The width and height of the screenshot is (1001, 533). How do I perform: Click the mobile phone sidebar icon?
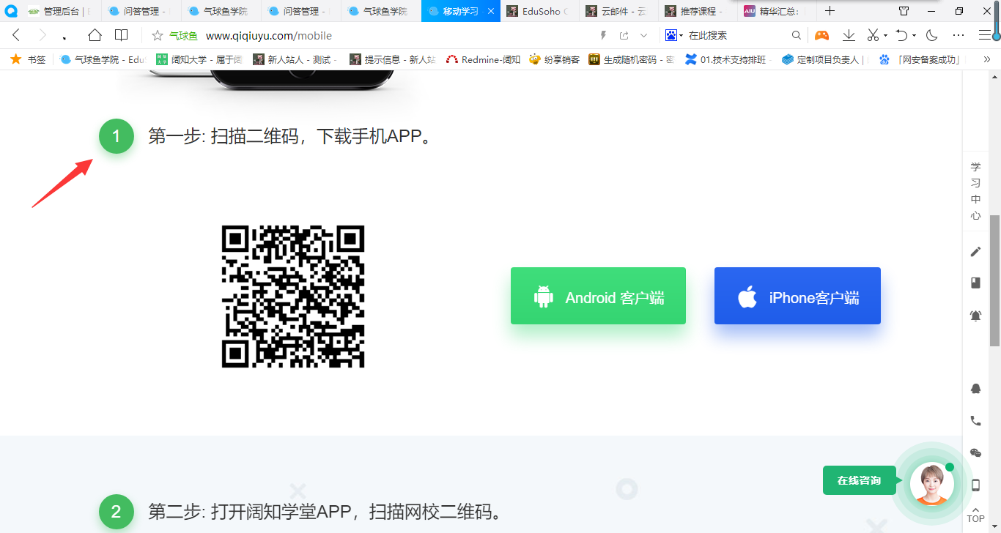point(975,485)
